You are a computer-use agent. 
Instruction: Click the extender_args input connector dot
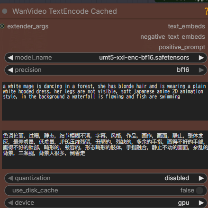pyautogui.click(x=2, y=26)
